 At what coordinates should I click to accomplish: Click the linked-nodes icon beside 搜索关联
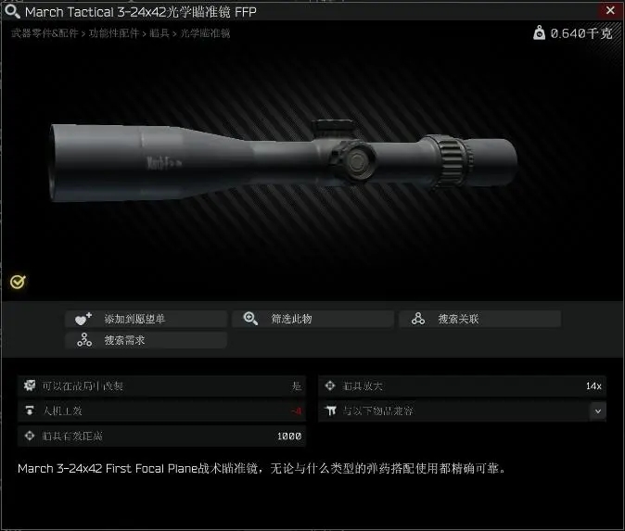417,319
